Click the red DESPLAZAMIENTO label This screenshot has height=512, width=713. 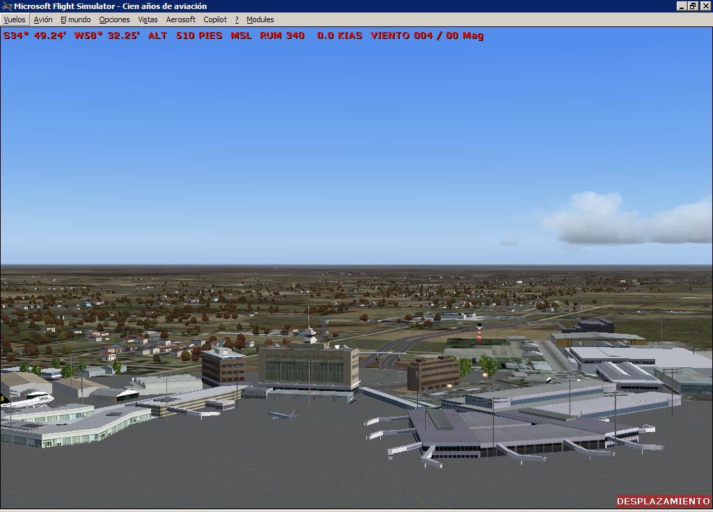pyautogui.click(x=664, y=501)
